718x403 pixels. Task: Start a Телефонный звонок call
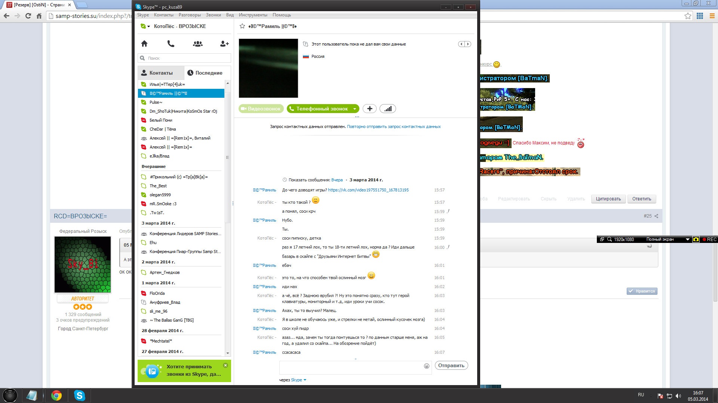click(x=319, y=109)
